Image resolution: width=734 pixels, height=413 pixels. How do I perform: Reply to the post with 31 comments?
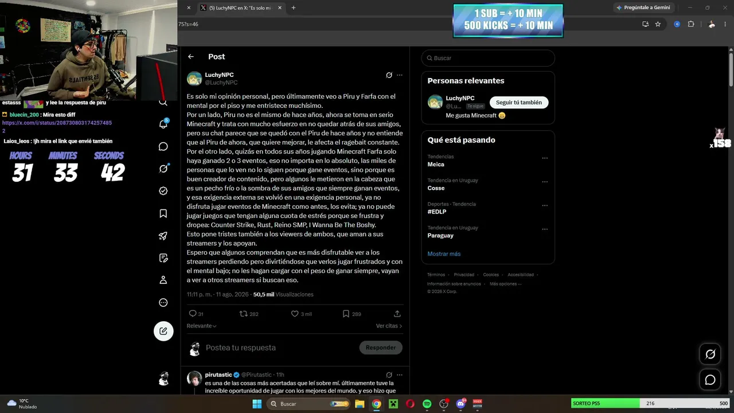[x=196, y=314]
